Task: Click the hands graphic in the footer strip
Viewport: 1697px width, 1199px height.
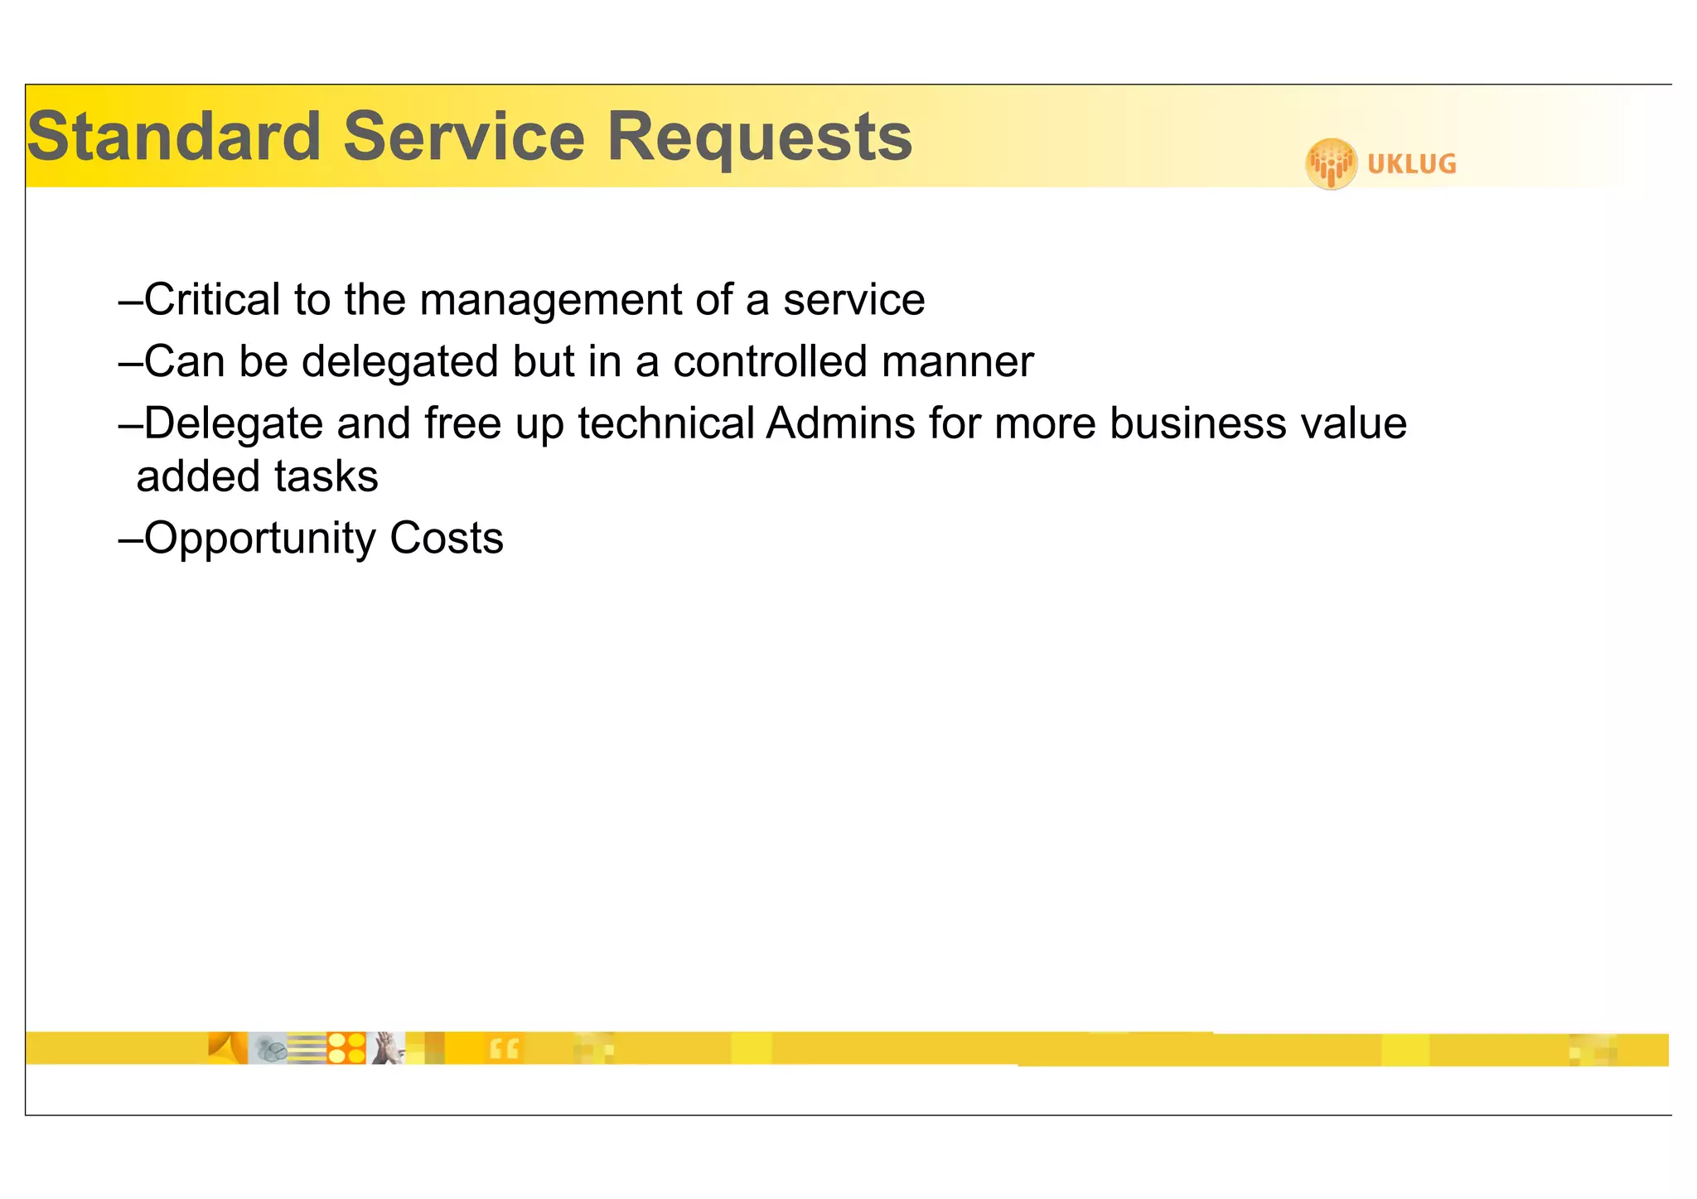Action: 385,1048
